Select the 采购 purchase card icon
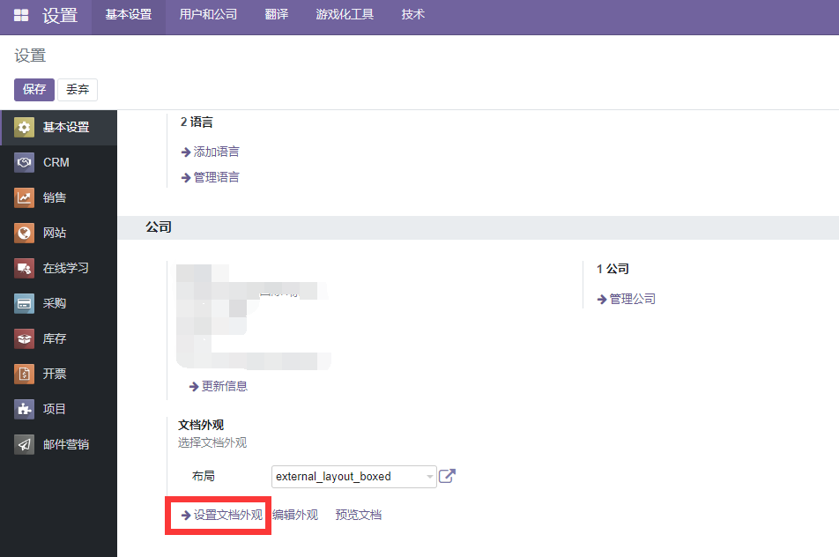The width and height of the screenshot is (839, 557). [24, 303]
